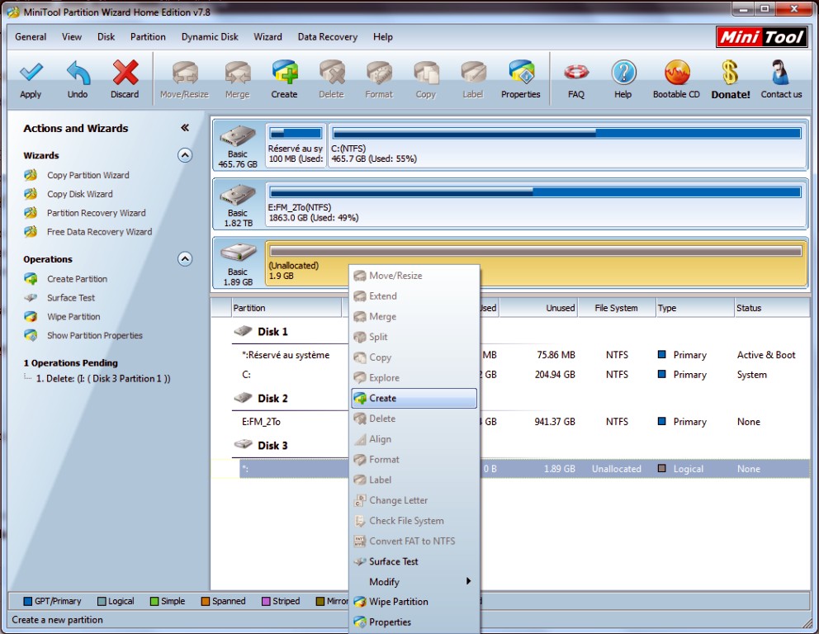This screenshot has width=819, height=634.
Task: Open the FAQ lifebuoy icon
Action: tap(576, 73)
